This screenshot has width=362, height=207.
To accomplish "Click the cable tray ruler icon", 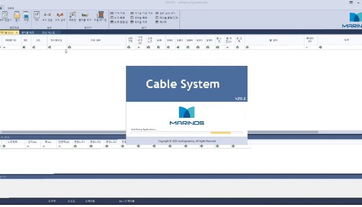I will [x=85, y=15].
